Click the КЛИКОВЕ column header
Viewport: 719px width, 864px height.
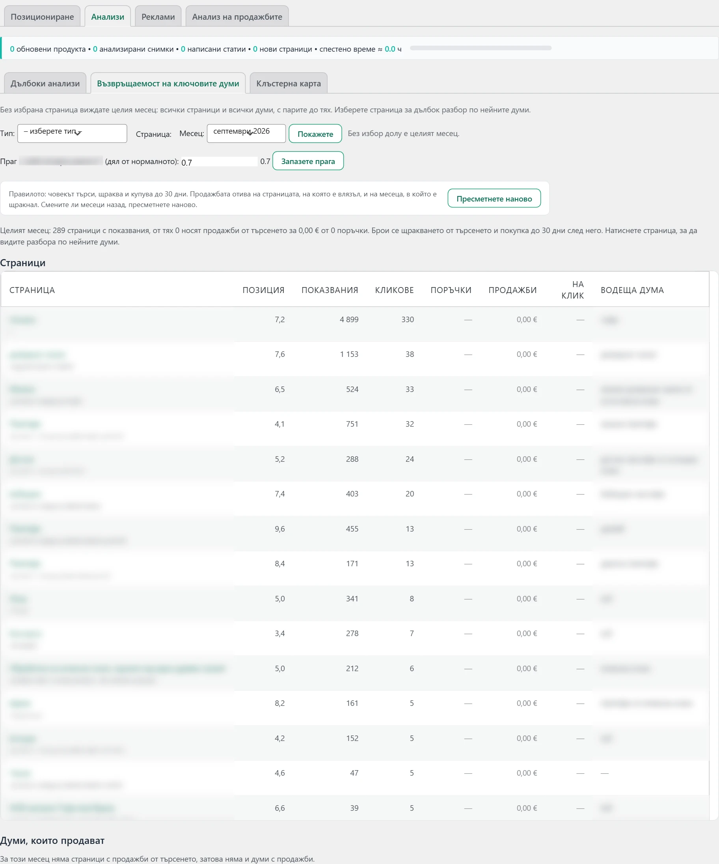(395, 290)
